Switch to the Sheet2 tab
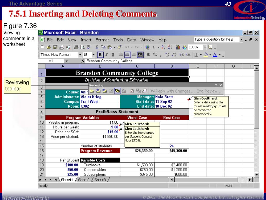 point(84,180)
